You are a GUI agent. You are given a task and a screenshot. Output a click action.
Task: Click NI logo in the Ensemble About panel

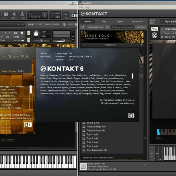[28, 125]
